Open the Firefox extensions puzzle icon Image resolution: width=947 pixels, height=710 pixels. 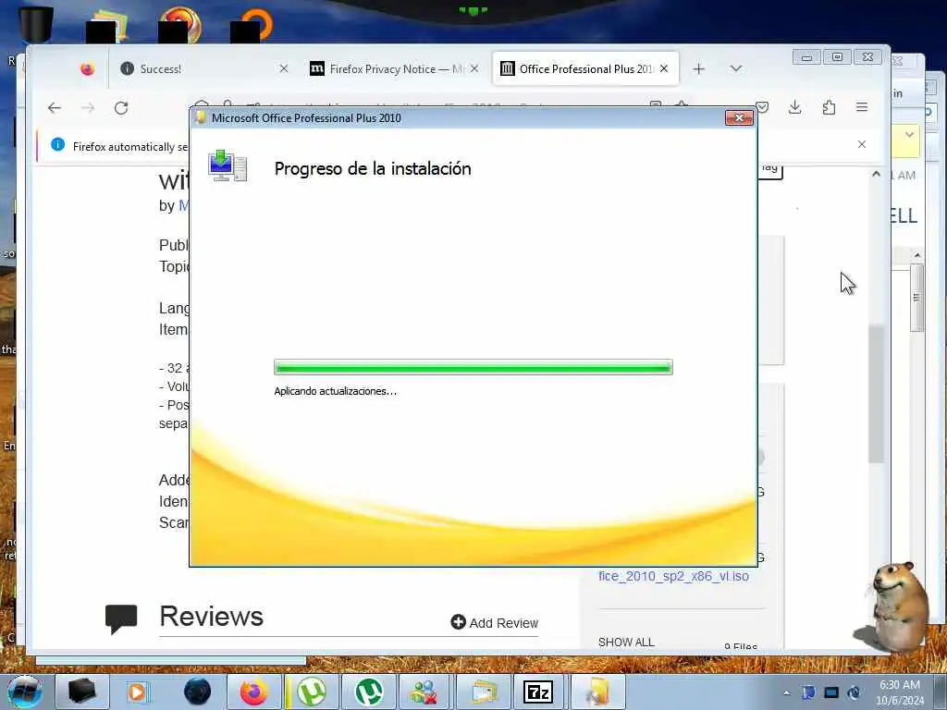click(x=829, y=107)
